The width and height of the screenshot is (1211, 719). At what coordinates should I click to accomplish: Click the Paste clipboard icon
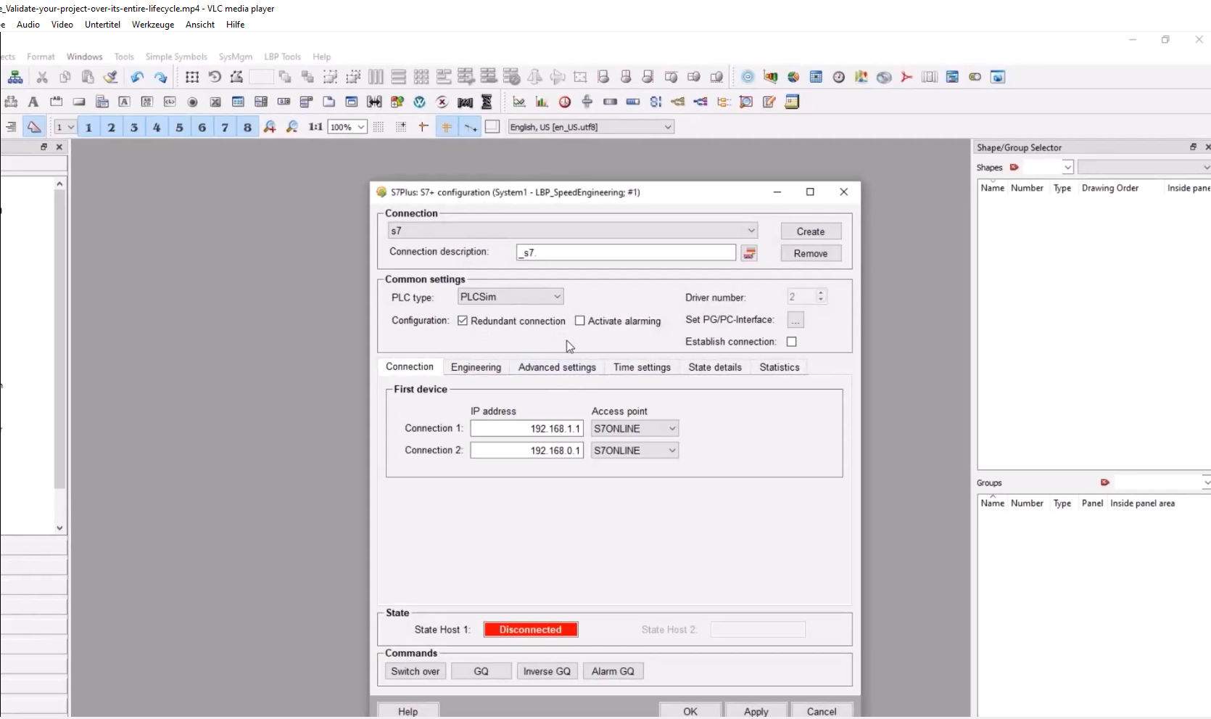coord(88,77)
